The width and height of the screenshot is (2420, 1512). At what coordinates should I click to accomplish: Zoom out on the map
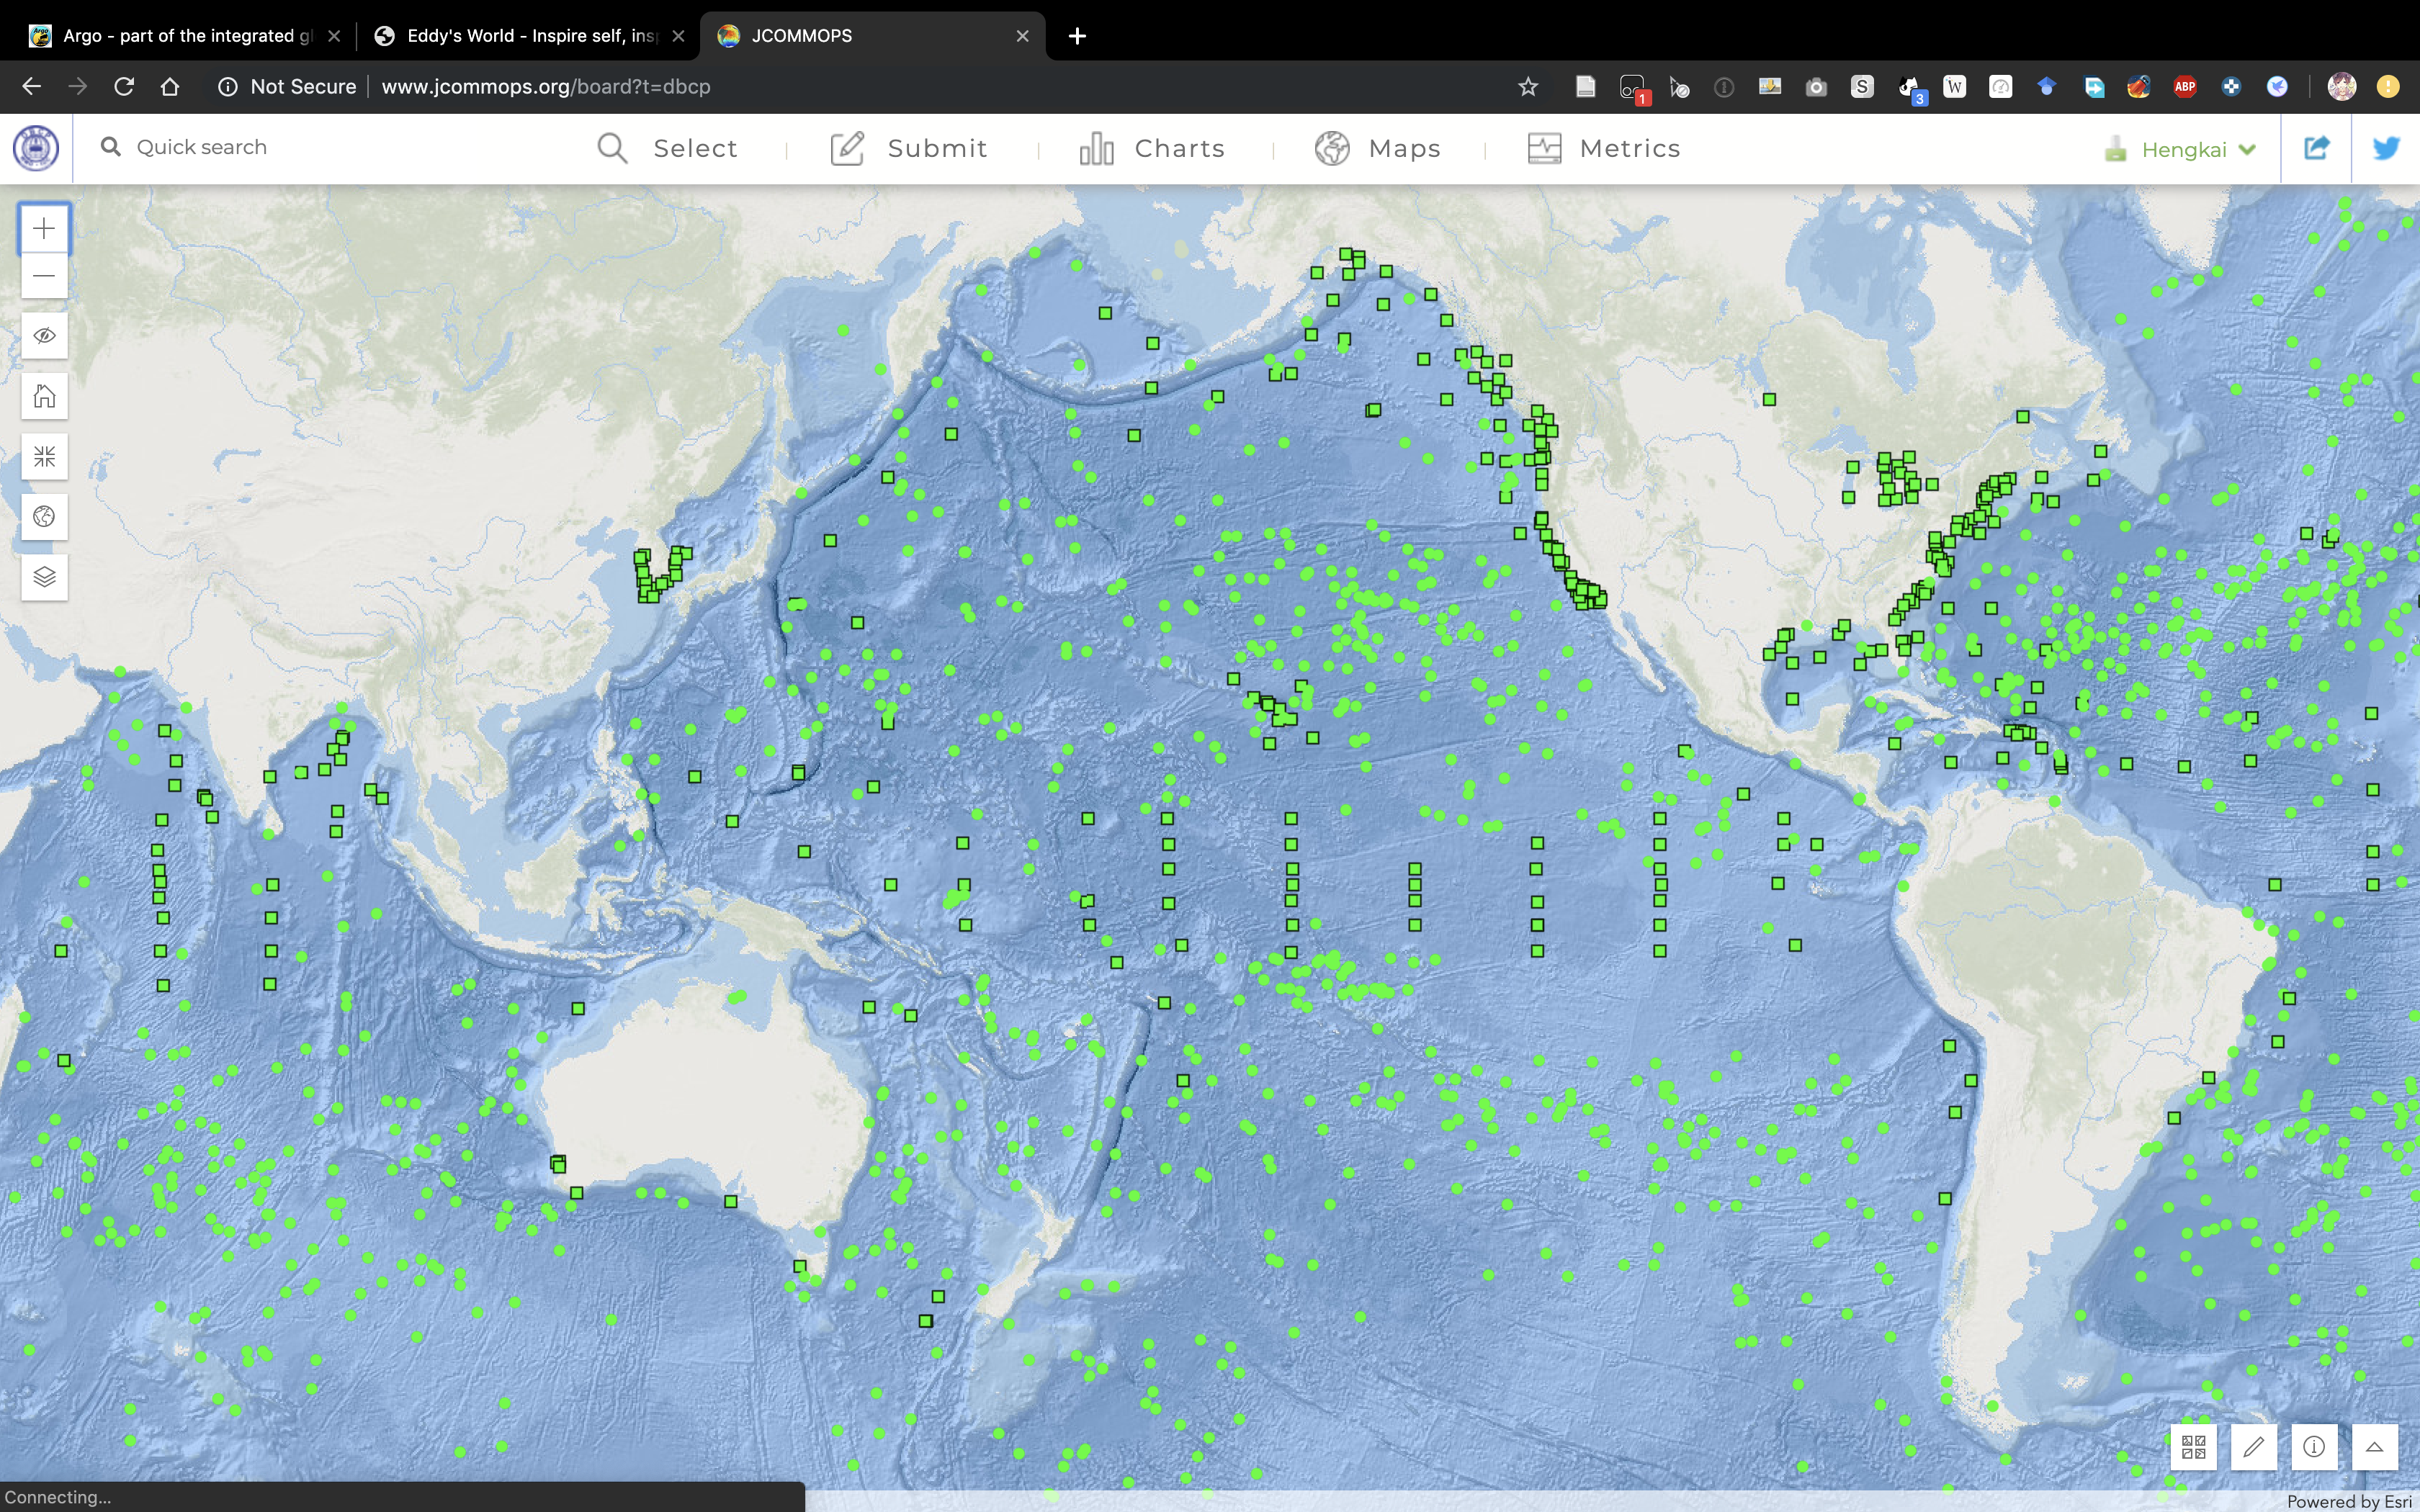[44, 276]
